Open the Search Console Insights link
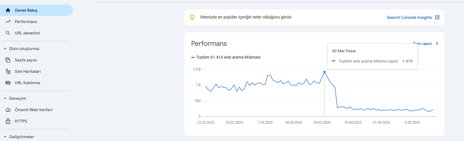 (409, 17)
